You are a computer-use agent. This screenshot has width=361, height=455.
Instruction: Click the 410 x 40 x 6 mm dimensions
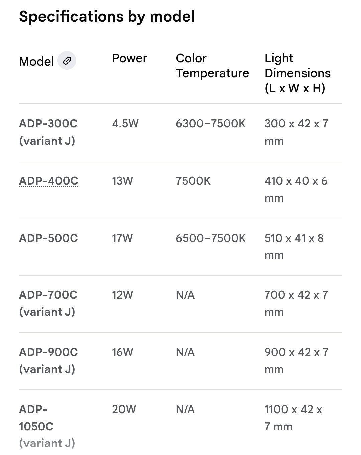tap(295, 189)
